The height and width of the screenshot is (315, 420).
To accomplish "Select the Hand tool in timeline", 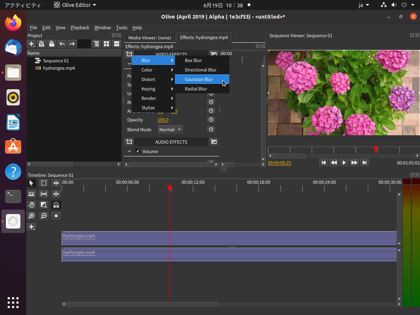I will (32, 205).
